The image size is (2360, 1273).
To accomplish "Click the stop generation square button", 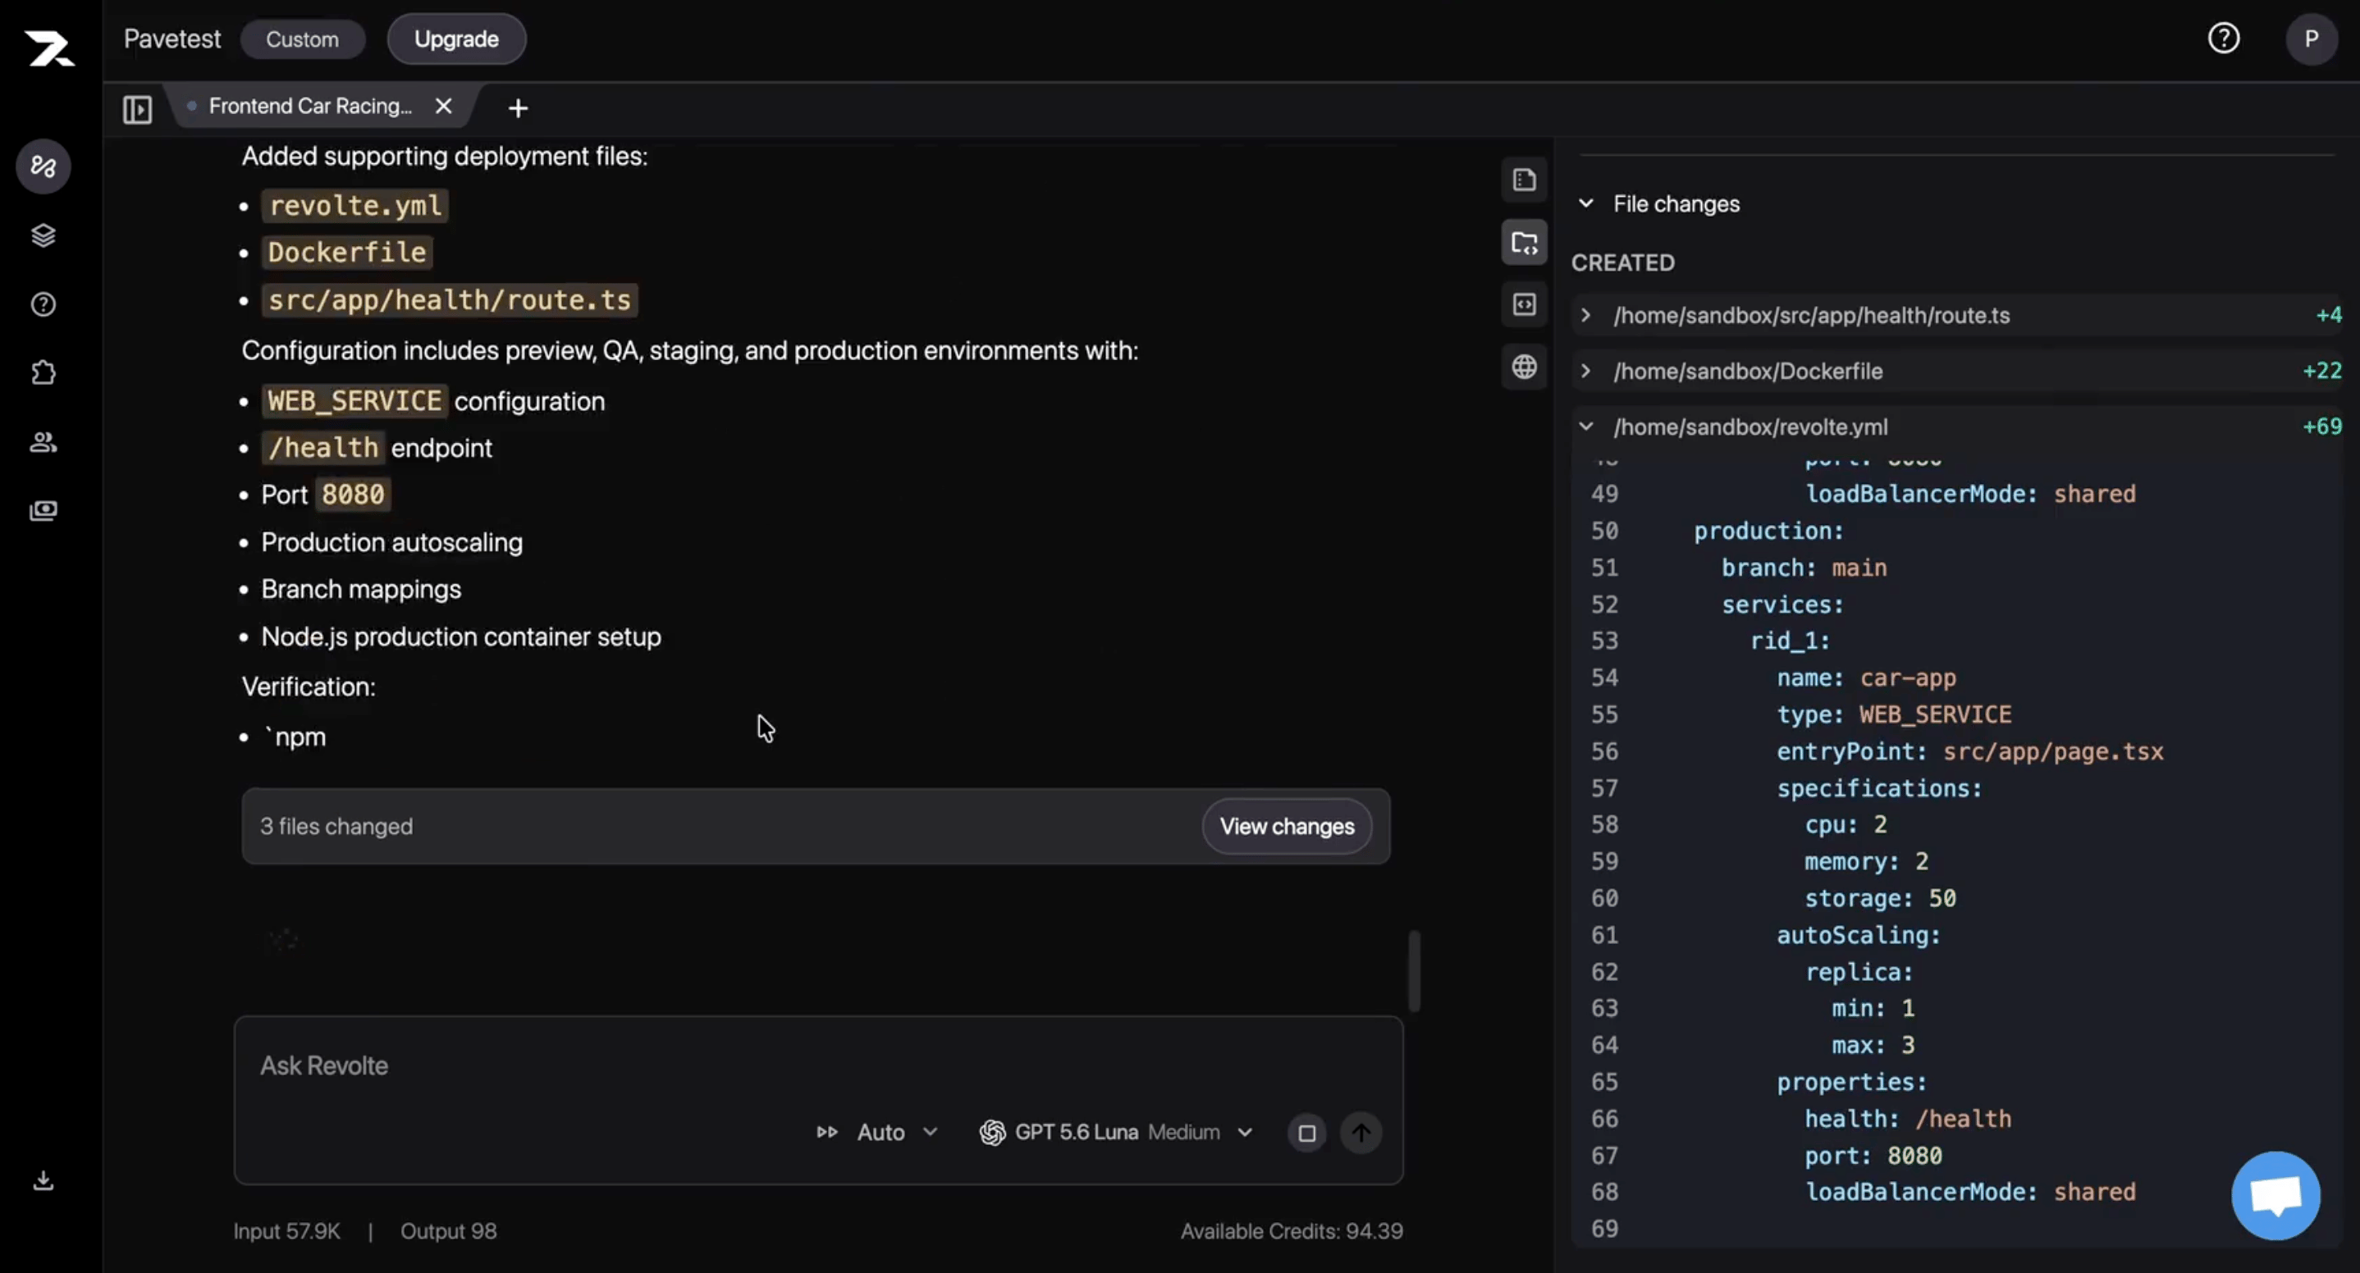I will click(1307, 1133).
